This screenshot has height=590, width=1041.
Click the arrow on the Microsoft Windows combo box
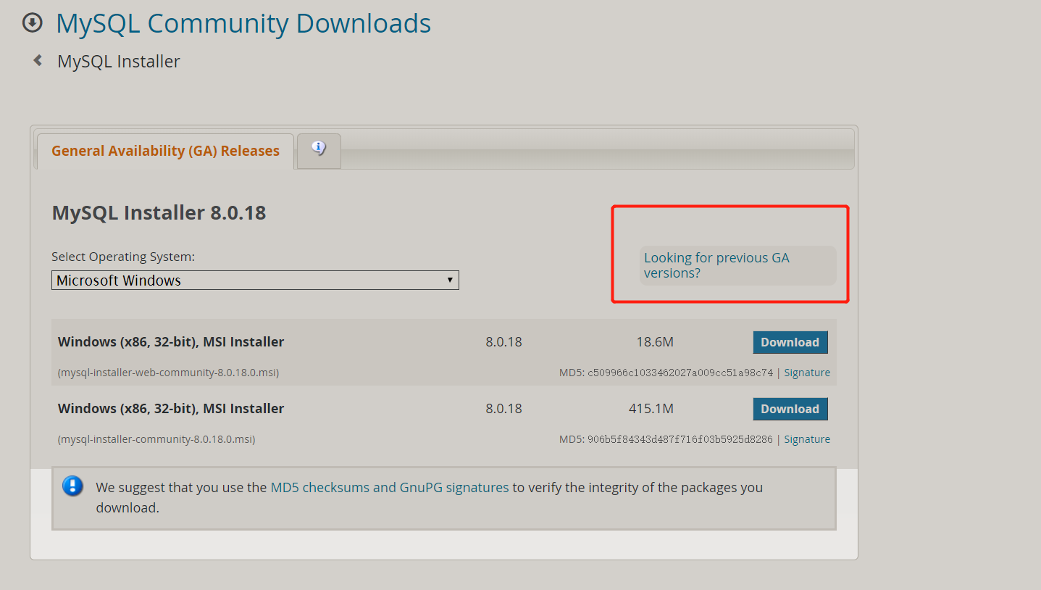pos(450,281)
